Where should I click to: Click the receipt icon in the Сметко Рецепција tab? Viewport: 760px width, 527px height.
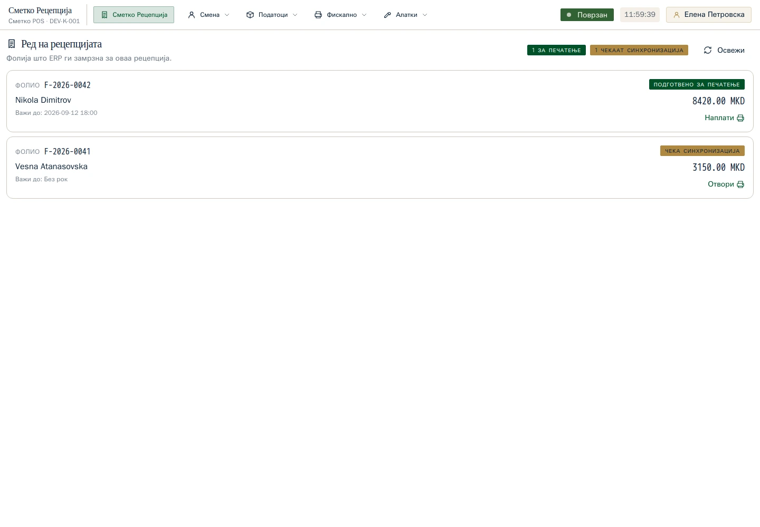click(104, 15)
